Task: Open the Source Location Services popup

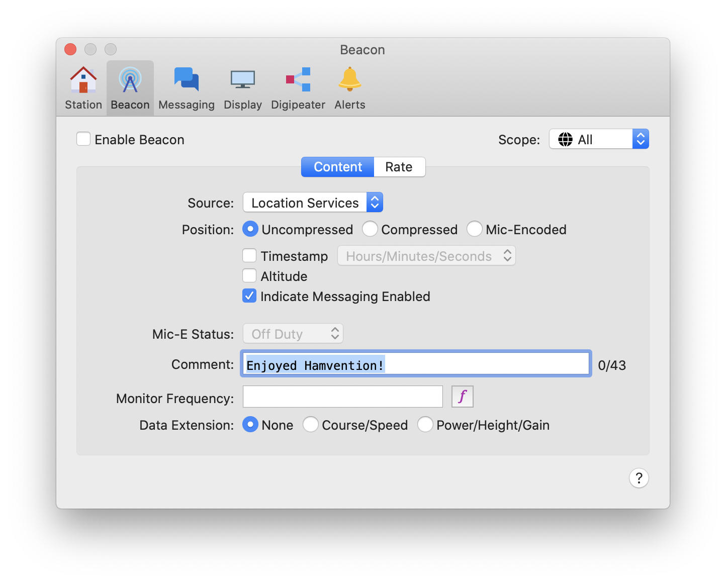Action: coord(313,203)
